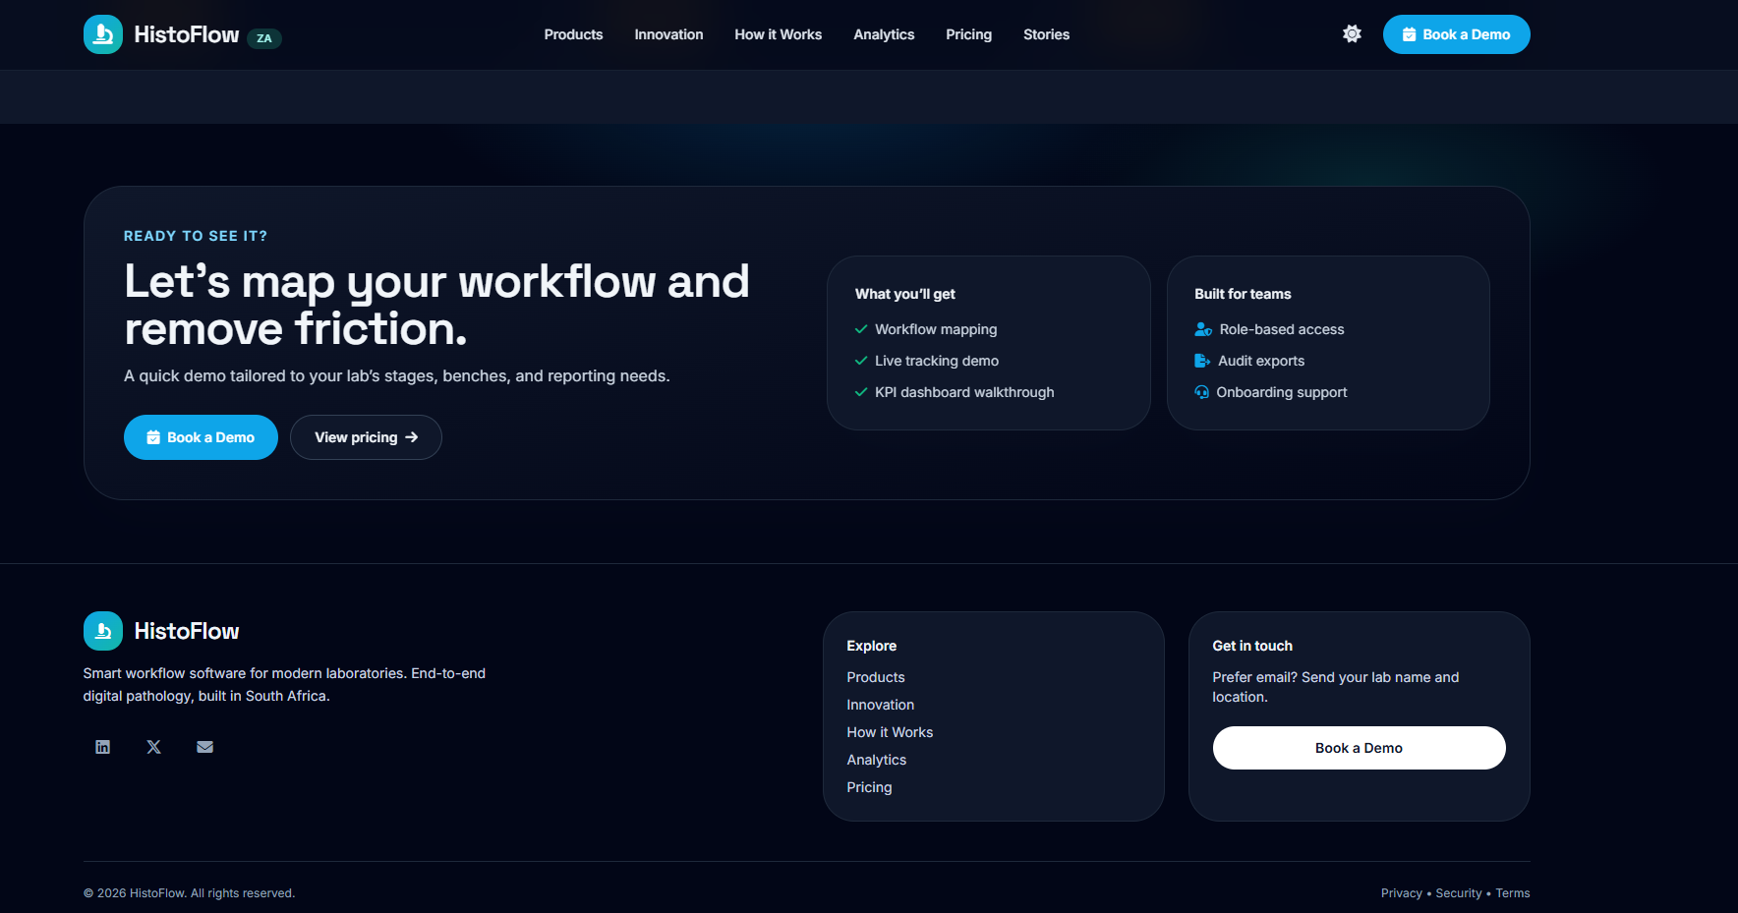Click the onboarding support headset icon
Screen dimensions: 1738x913
click(1201, 392)
